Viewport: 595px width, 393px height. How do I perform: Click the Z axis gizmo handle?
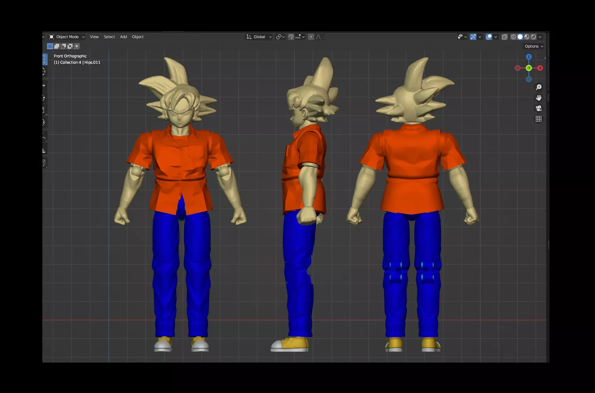pyautogui.click(x=529, y=57)
